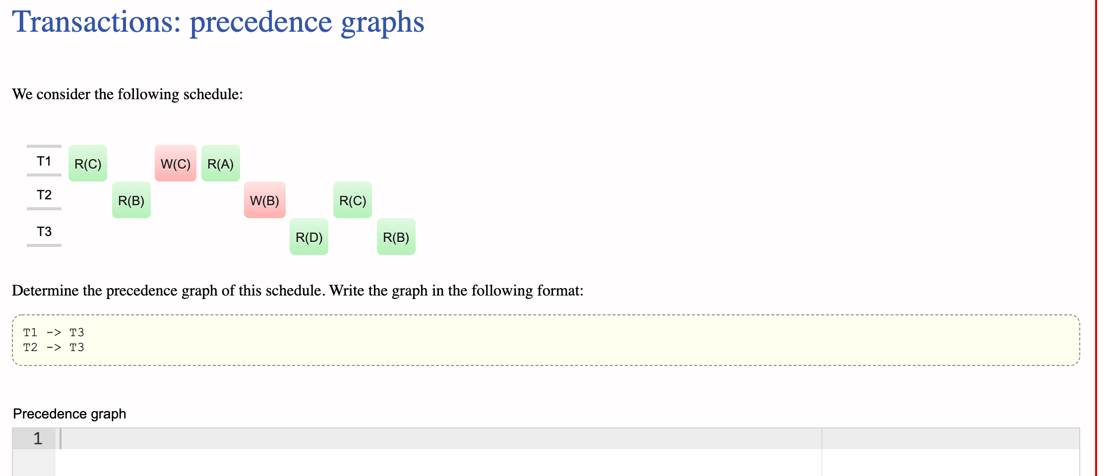Select the R(C) operation block in transaction T1
Image resolution: width=1109 pixels, height=476 pixels.
click(x=87, y=164)
